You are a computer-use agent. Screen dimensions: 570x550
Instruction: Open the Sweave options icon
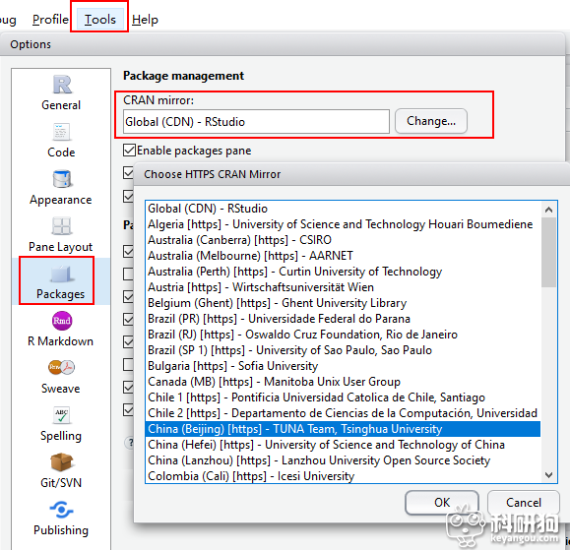tap(61, 367)
